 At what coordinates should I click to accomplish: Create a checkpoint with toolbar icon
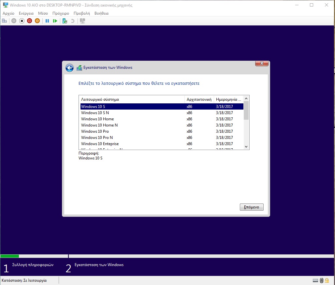65,21
